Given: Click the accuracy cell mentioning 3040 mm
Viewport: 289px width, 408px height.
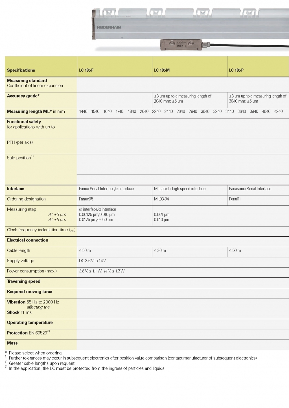Looking at the screenshot, I should coord(258,99).
